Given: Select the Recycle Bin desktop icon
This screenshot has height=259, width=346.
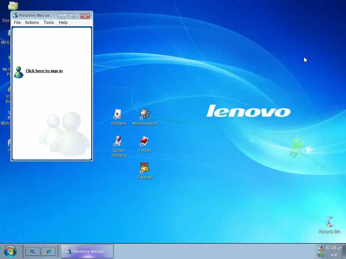Looking at the screenshot, I should pos(329,225).
